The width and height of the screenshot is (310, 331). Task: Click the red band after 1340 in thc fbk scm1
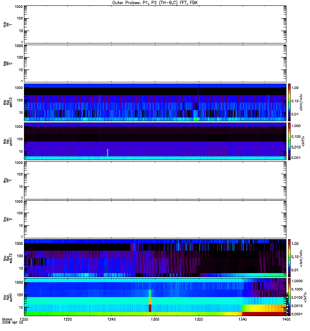tap(264, 314)
